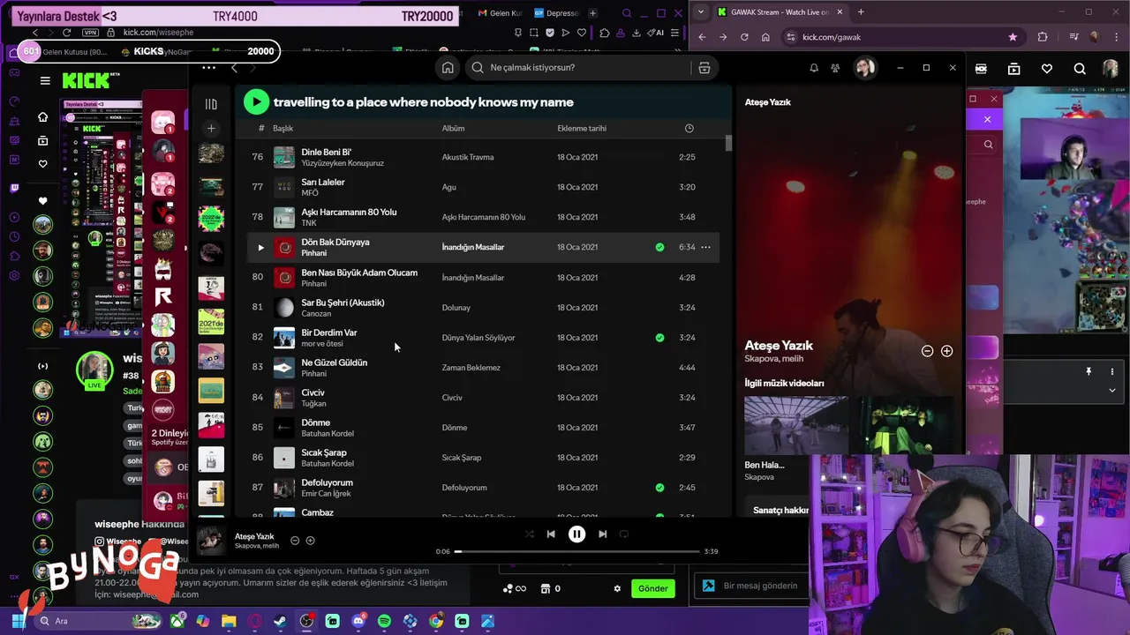This screenshot has height=635, width=1130.
Task: Open Spotify Home icon
Action: click(x=448, y=68)
